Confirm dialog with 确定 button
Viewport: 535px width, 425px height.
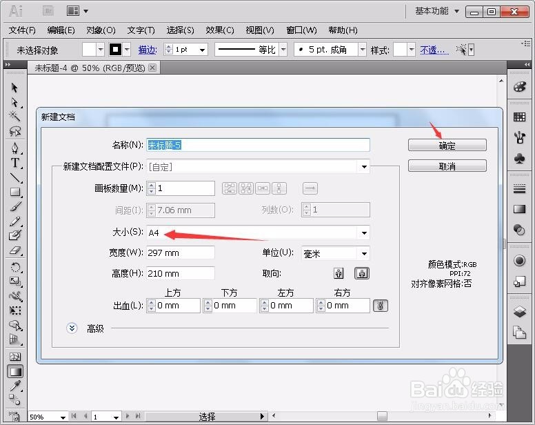click(447, 146)
